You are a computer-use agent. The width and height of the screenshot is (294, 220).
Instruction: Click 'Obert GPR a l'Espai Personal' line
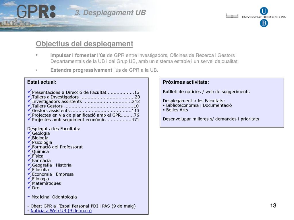pyautogui.click(x=81, y=206)
